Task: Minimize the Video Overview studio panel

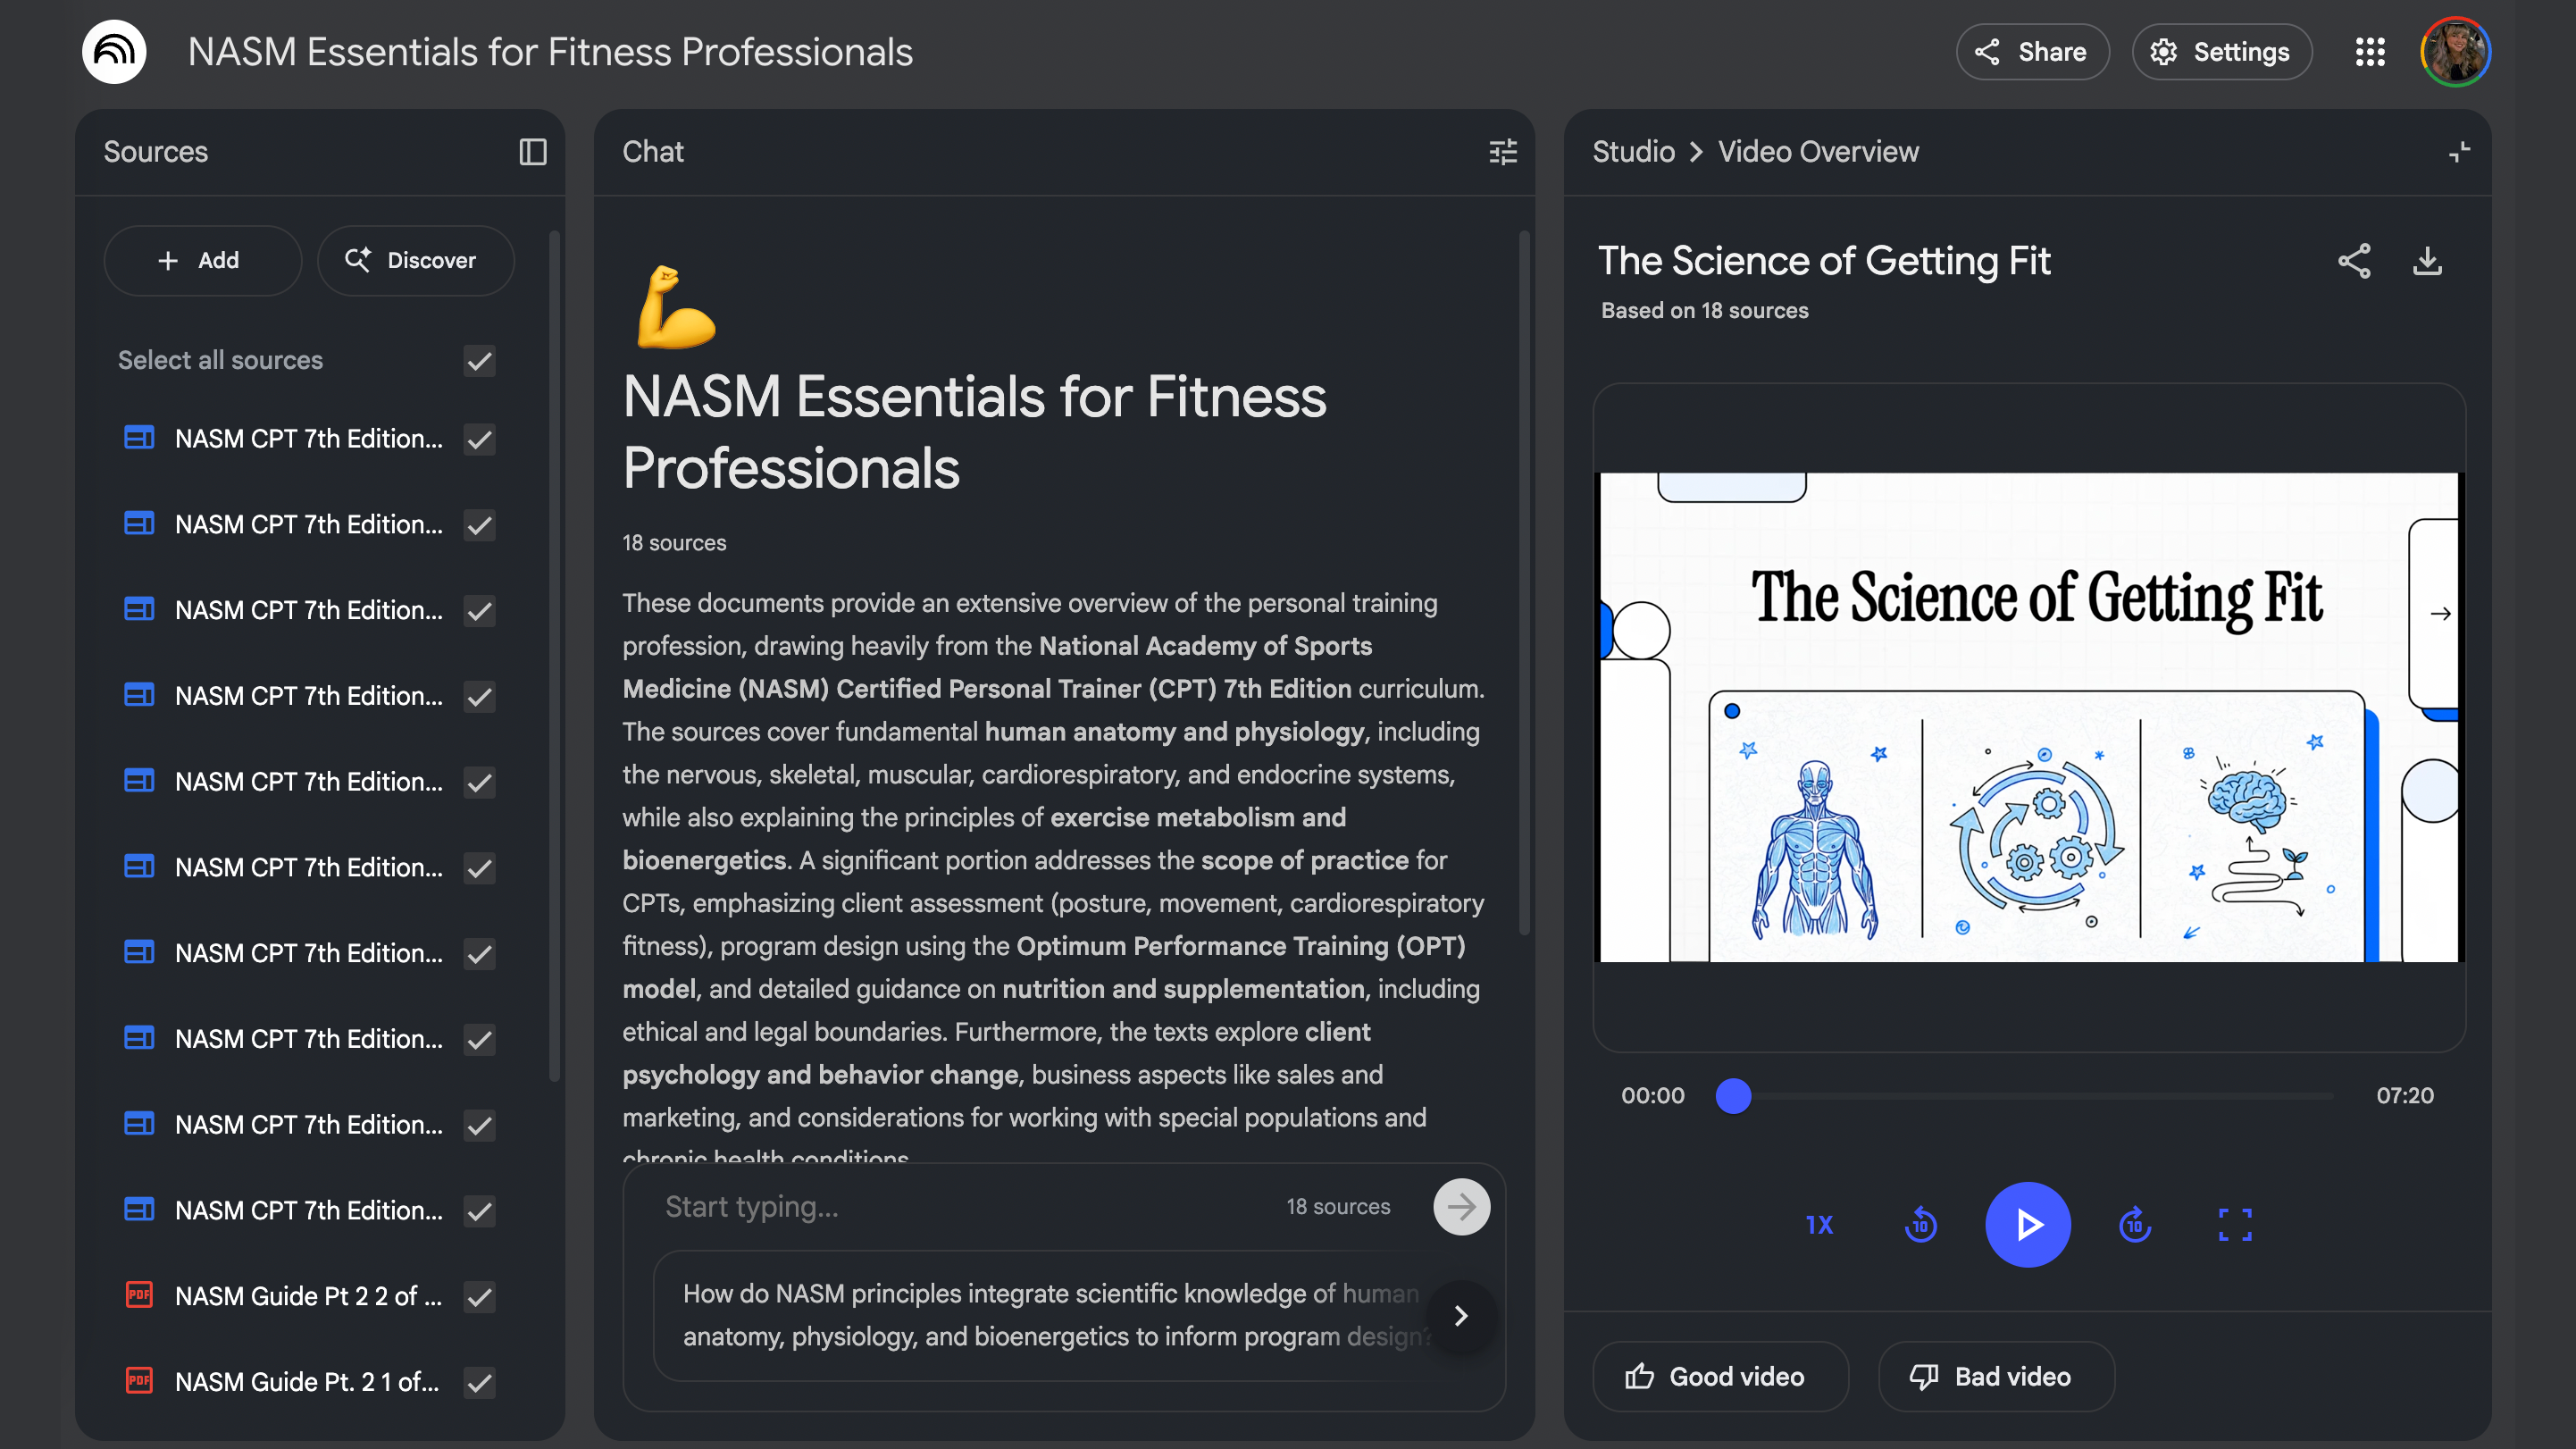Action: click(x=2459, y=152)
